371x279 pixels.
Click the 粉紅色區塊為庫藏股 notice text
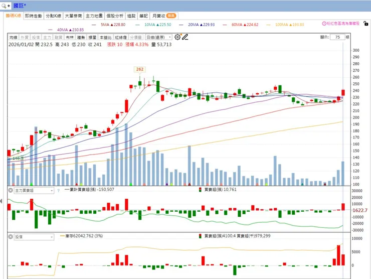click(x=343, y=24)
